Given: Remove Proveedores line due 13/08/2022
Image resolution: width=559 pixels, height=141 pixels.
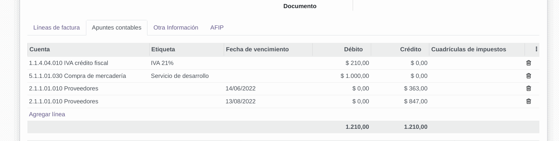Looking at the screenshot, I should click(x=529, y=101).
